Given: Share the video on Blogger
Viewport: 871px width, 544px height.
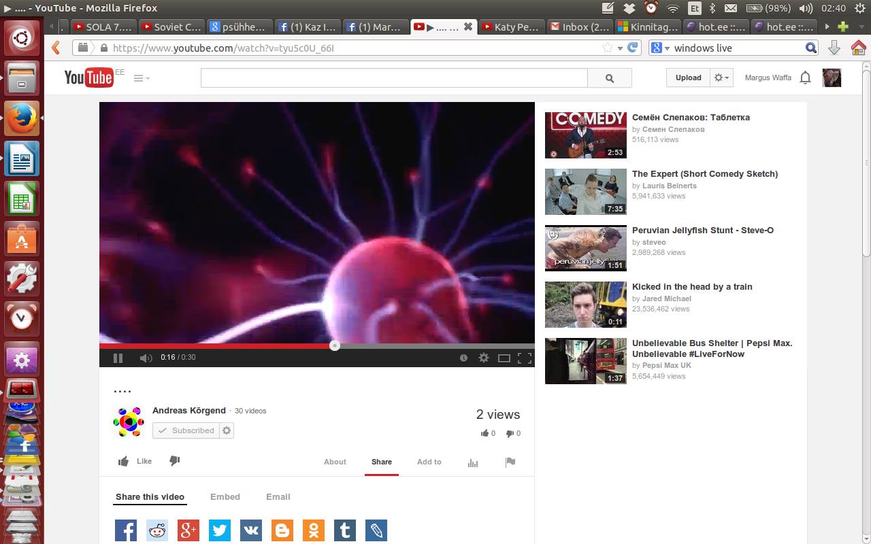Looking at the screenshot, I should 282,530.
